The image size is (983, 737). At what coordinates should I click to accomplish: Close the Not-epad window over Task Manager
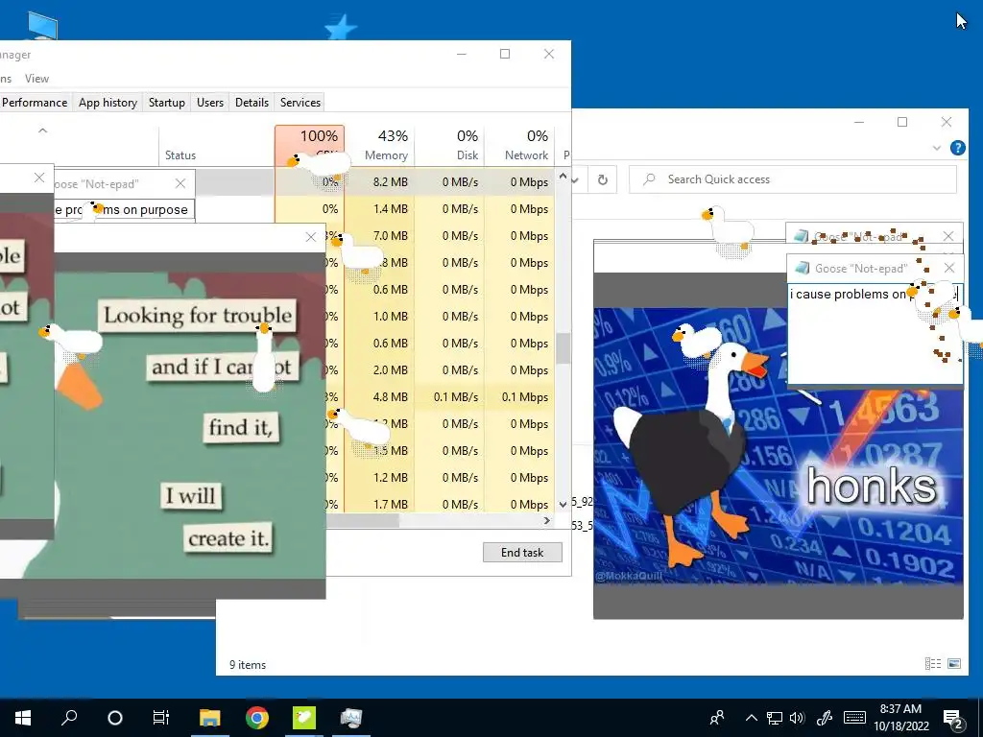[x=180, y=183]
